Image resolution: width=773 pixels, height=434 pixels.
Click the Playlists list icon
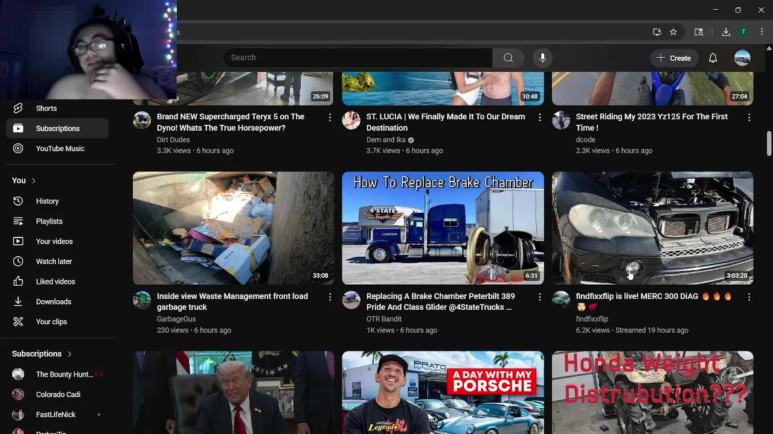coord(18,221)
